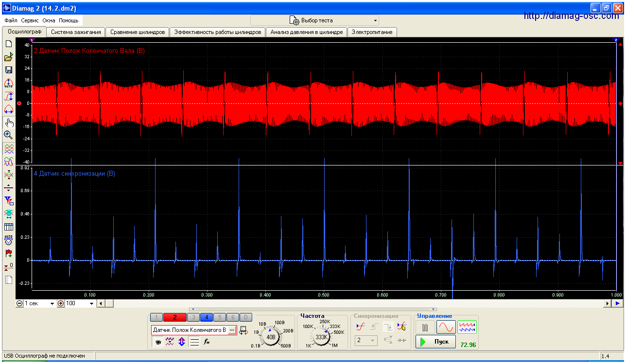Click the cyan engine diagram icon
This screenshot has height=362, width=626.
[8, 214]
